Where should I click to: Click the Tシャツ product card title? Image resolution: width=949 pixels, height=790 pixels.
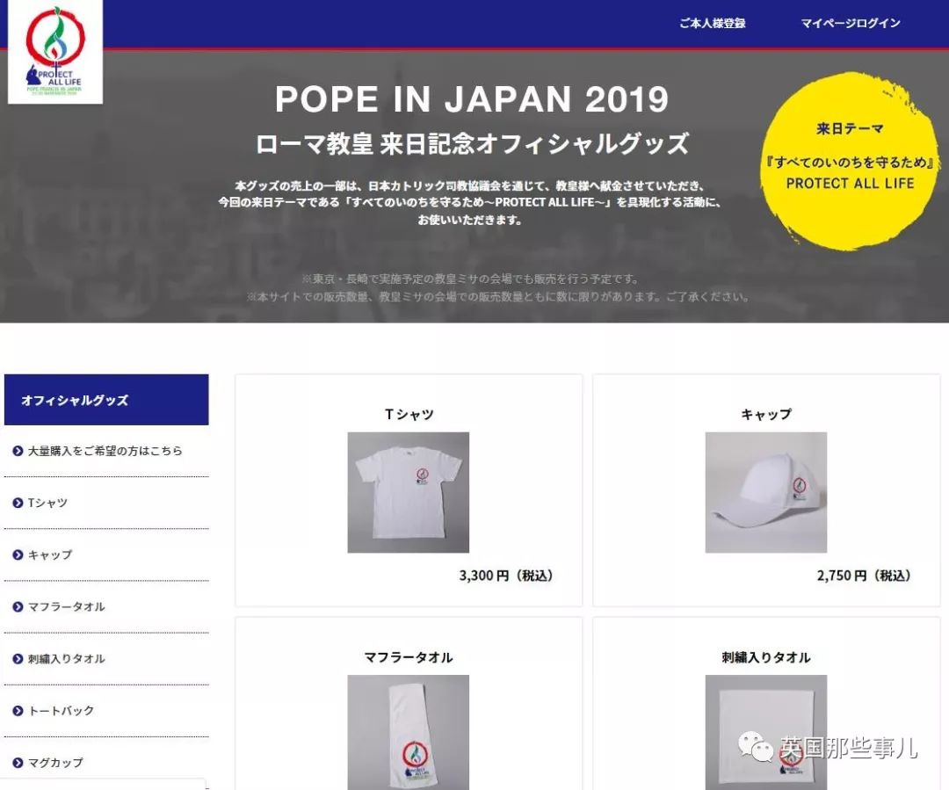click(409, 414)
